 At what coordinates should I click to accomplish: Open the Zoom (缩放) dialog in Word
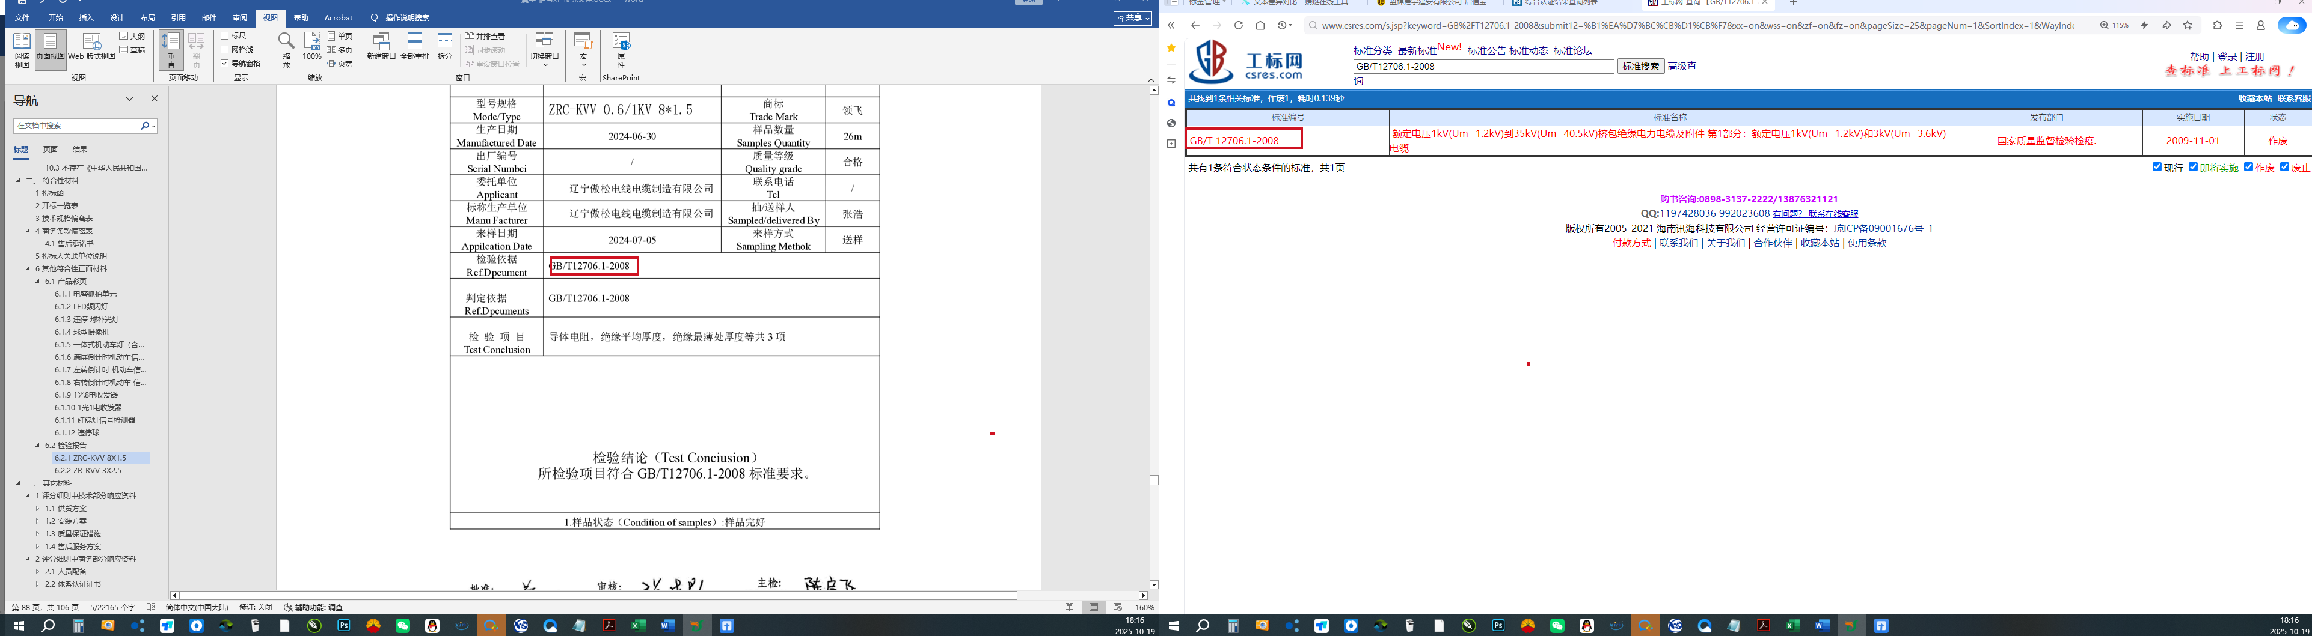(286, 50)
